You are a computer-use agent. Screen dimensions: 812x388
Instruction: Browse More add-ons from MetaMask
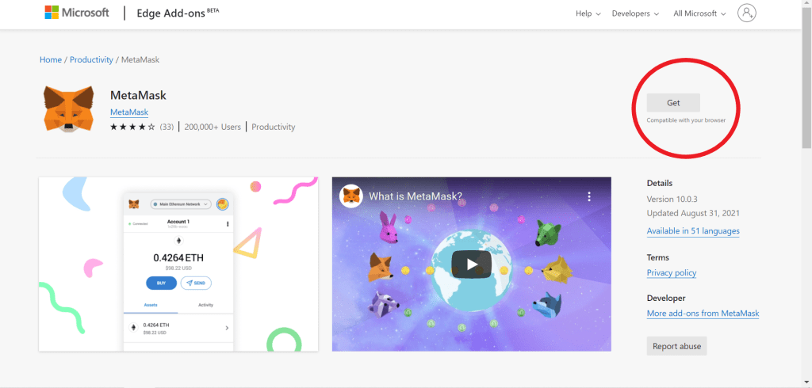click(703, 314)
